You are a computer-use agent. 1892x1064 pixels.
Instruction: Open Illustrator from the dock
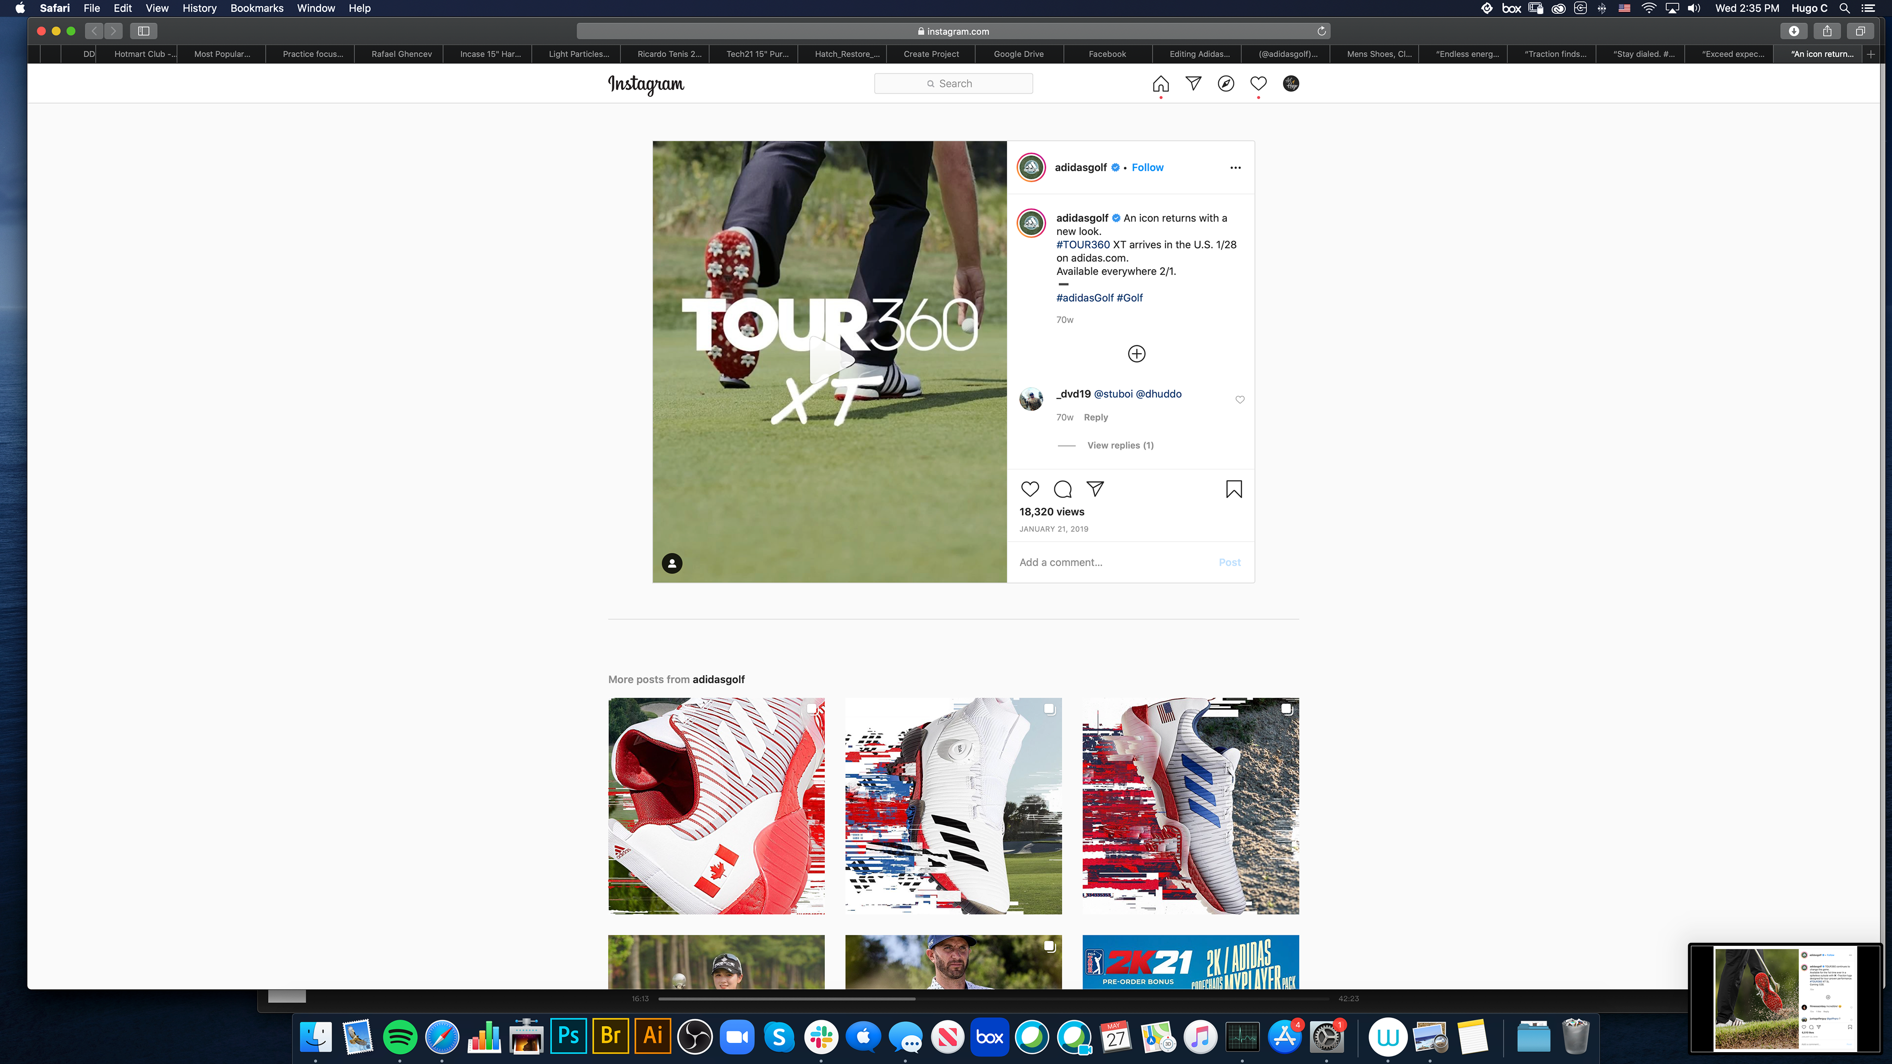(652, 1036)
